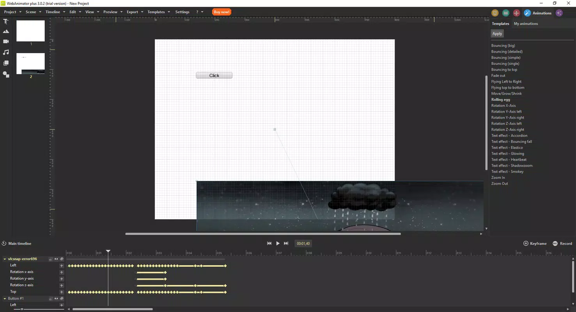This screenshot has width=576, height=312.
Task: Open the Export menu dropdown arrow
Action: (142, 12)
